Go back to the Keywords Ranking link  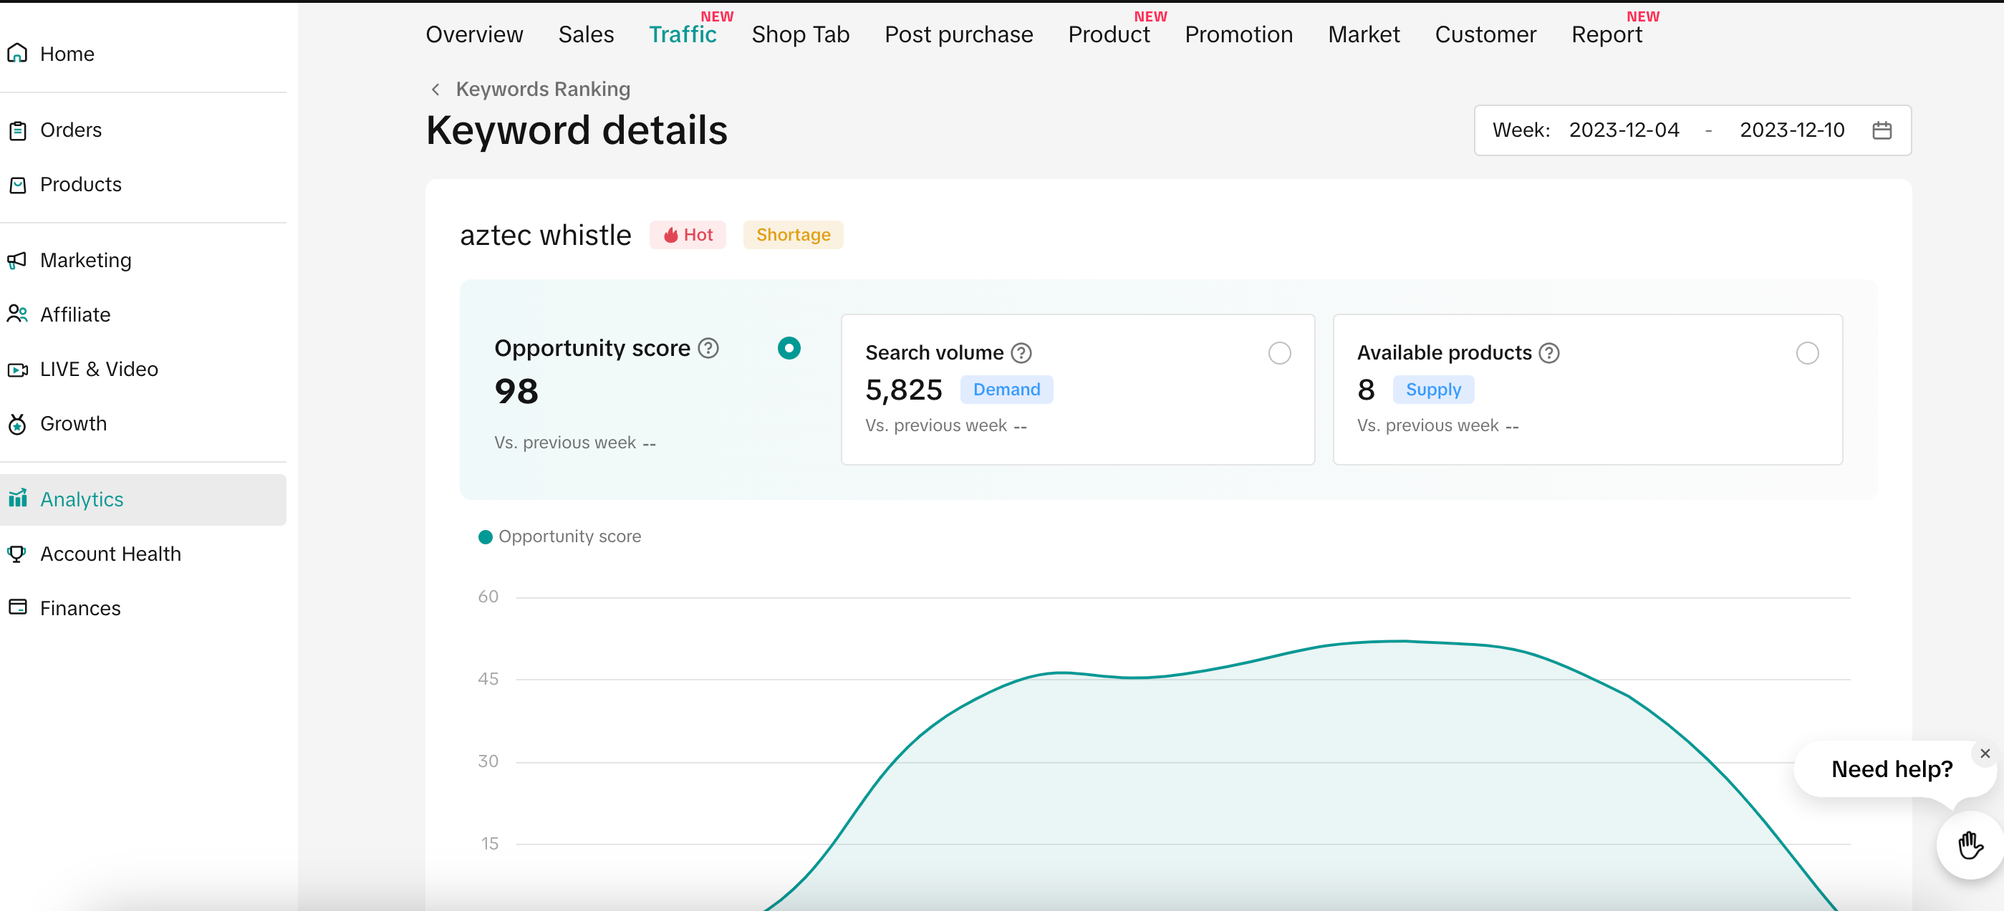(x=542, y=90)
